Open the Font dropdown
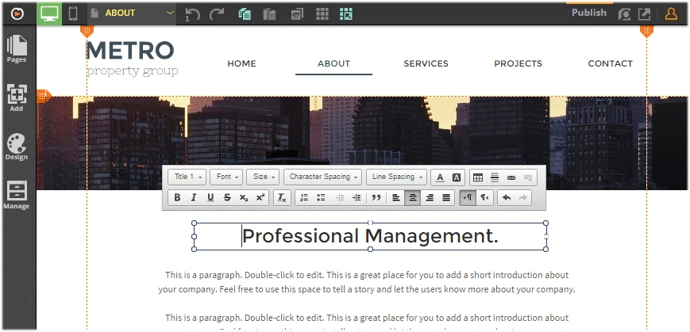This screenshot has width=690, height=332. click(x=226, y=177)
